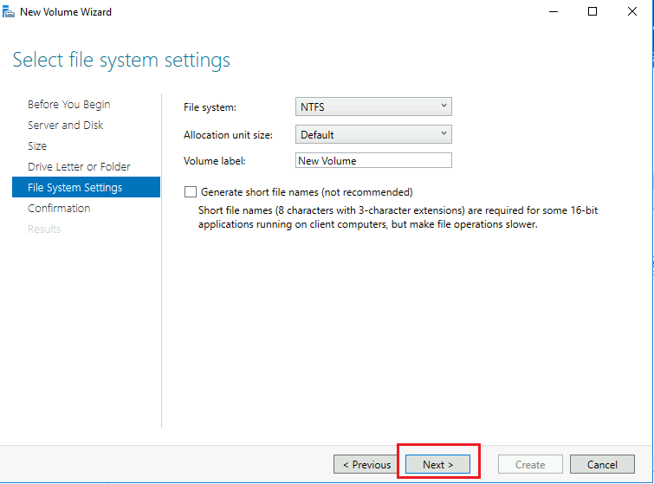The height and width of the screenshot is (484, 654).
Task: Open Drive Letter or Folder step
Action: point(79,167)
